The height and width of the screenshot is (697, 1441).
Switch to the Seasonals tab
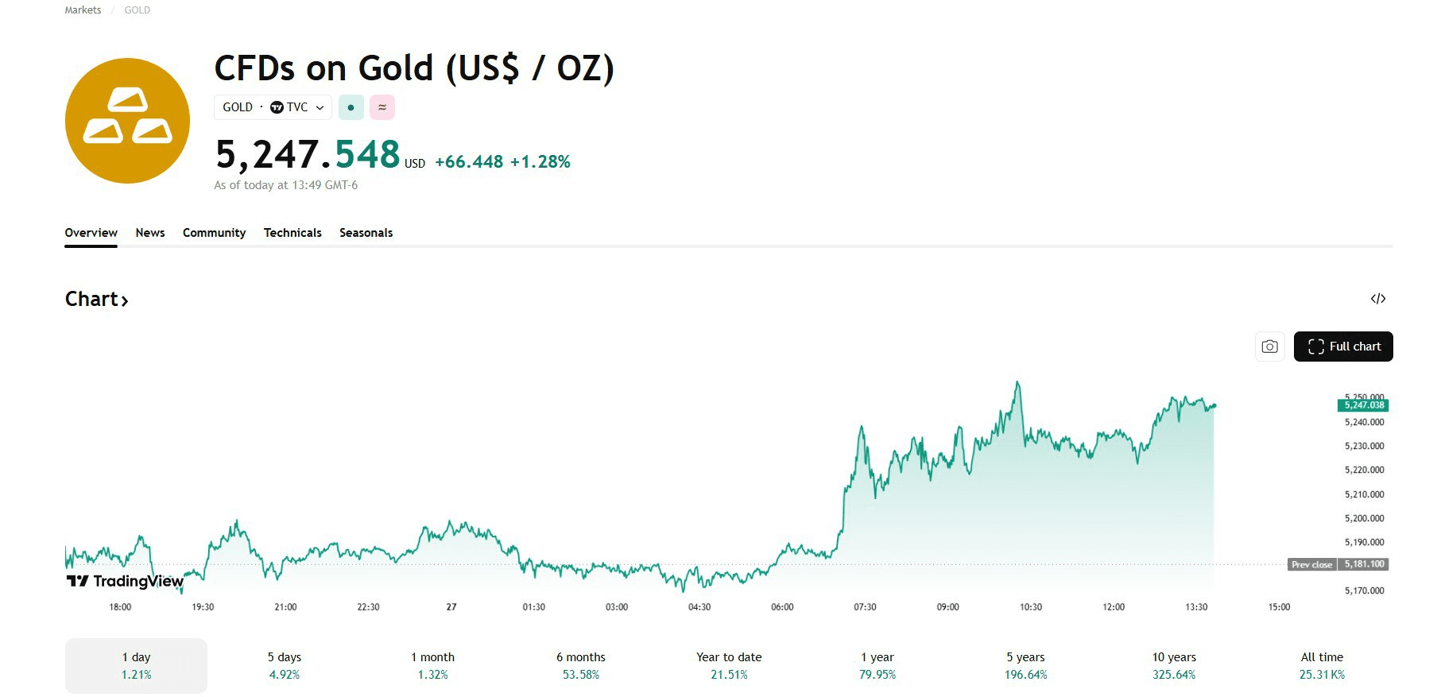[x=366, y=233]
